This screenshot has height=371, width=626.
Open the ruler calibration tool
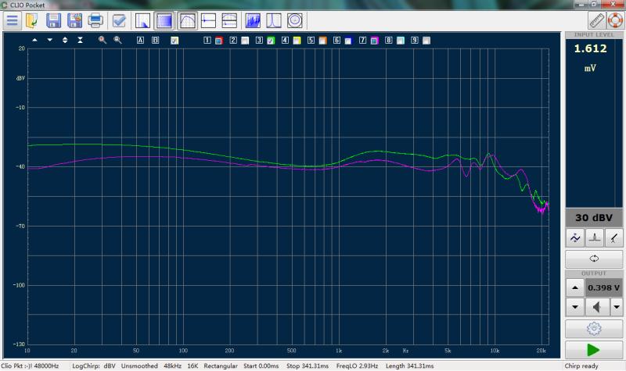coord(596,20)
